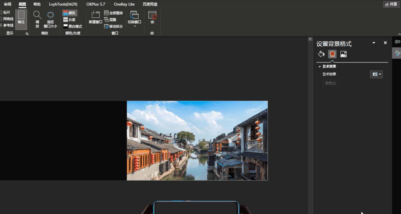The height and width of the screenshot is (214, 401).
Task: Click the 重置(R) reset button
Action: (x=330, y=83)
